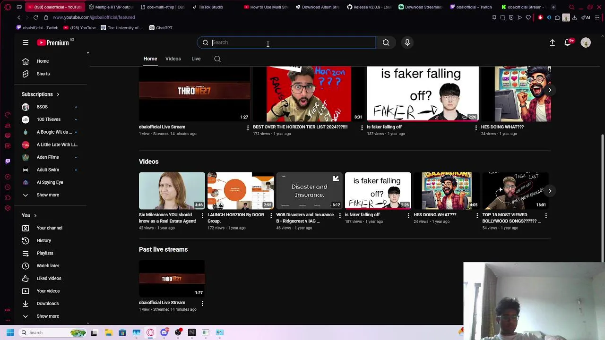This screenshot has height=340, width=605.
Task: Click the HES DOING WHAT??? title in Videos shelf
Action: pyautogui.click(x=435, y=215)
